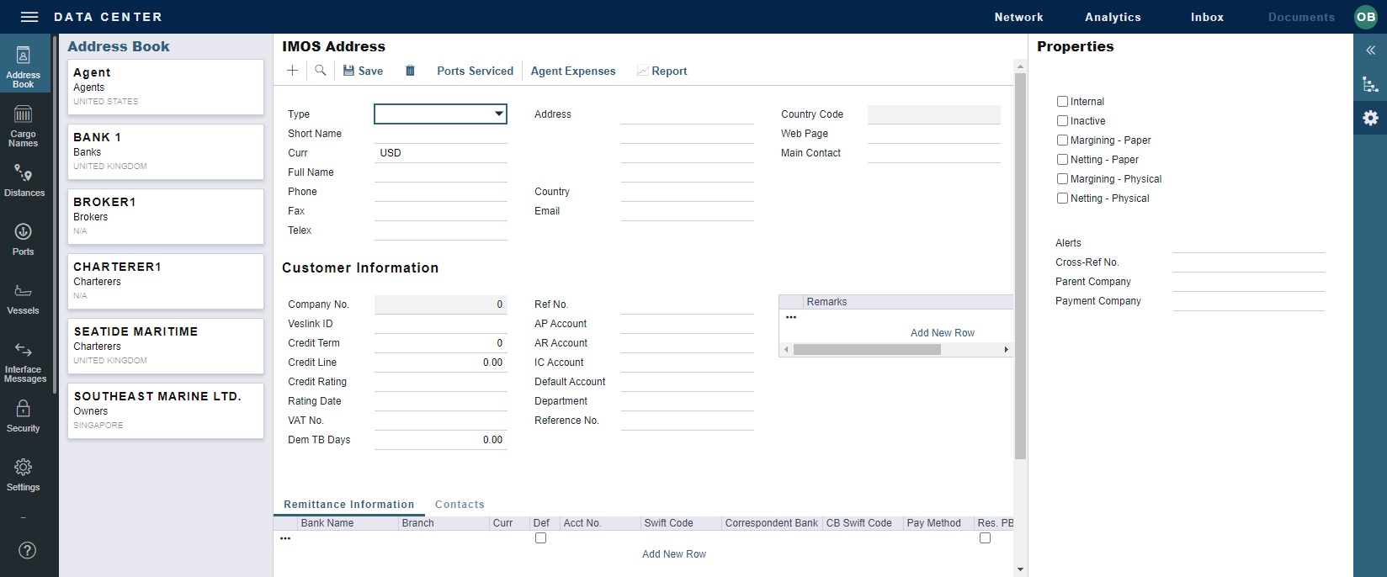Click the Ports Serviced button
The image size is (1387, 577).
coord(475,71)
